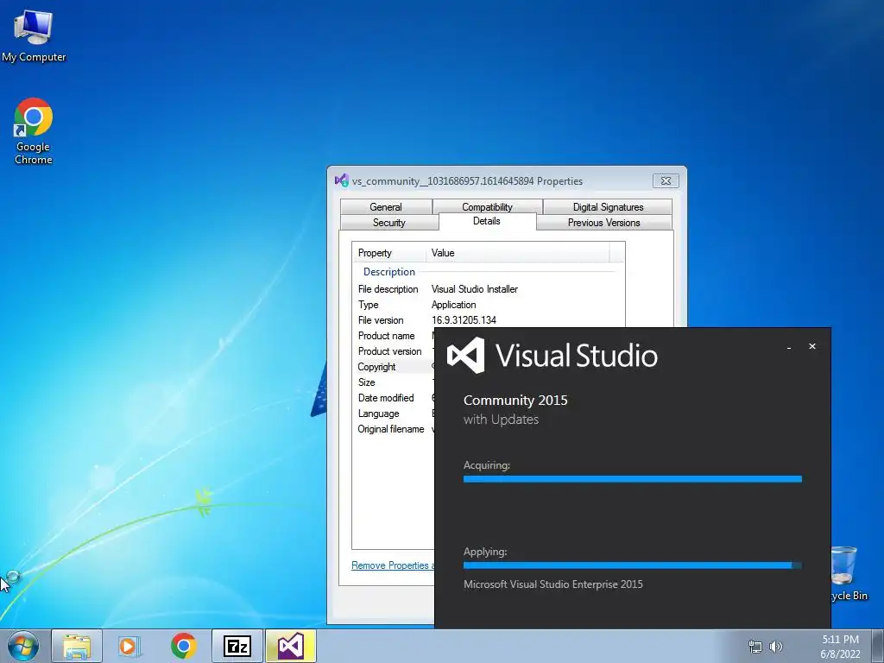This screenshot has height=663, width=884.
Task: Close the Visual Studio installer window
Action: pos(812,346)
